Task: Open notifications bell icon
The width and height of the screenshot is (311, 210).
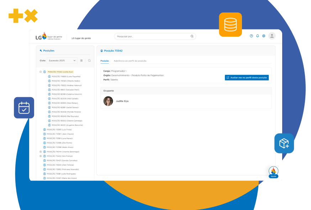Action: tap(258, 36)
